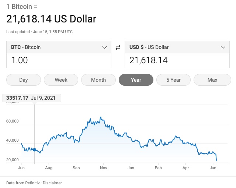Select the Week time range

pos(61,80)
